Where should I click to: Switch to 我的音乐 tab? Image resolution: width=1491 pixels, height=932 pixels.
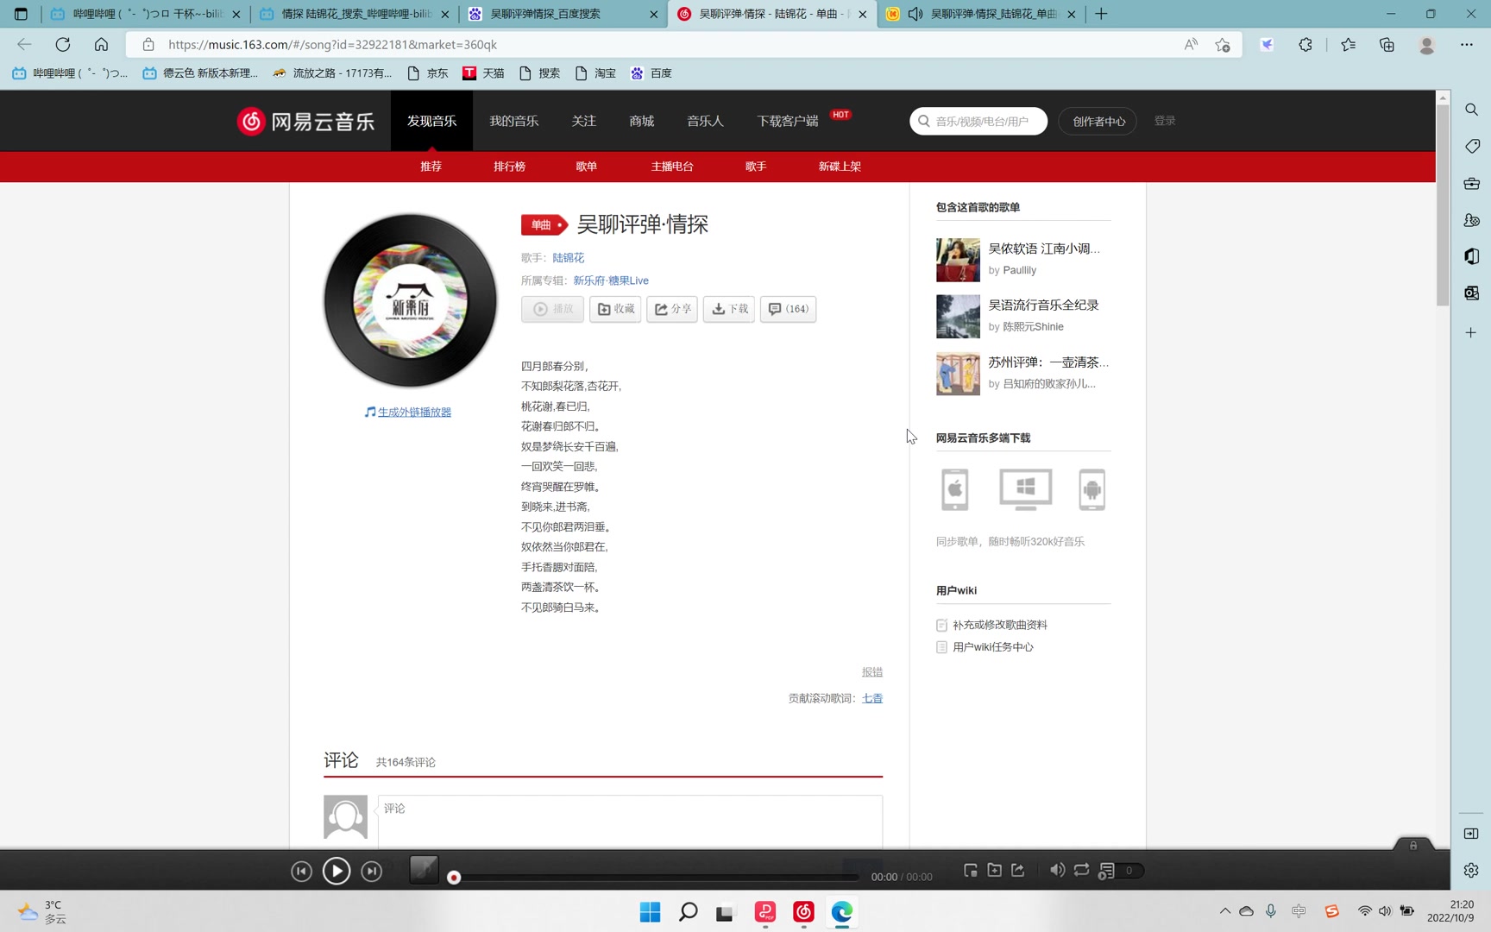click(x=514, y=121)
